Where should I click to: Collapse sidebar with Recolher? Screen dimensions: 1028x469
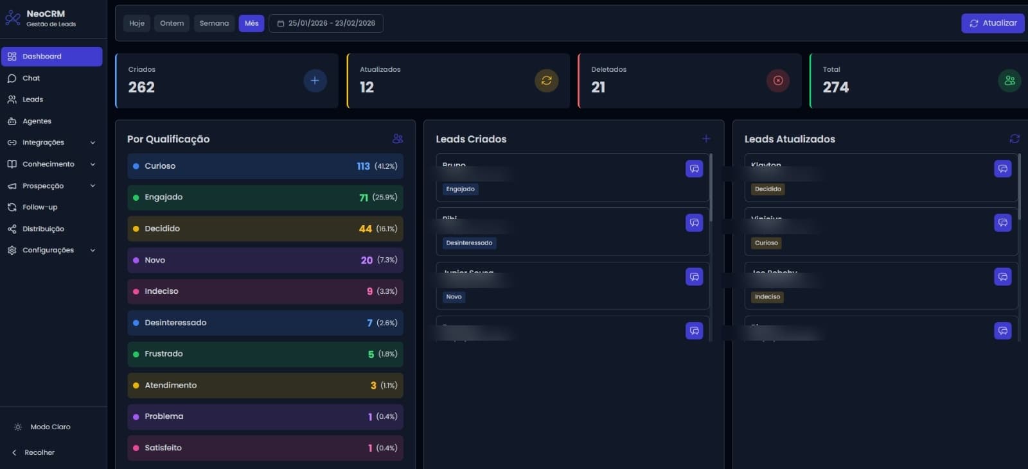(x=33, y=452)
